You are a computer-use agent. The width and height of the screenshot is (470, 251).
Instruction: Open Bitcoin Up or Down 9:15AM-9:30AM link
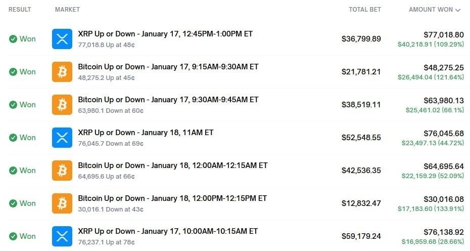(168, 67)
